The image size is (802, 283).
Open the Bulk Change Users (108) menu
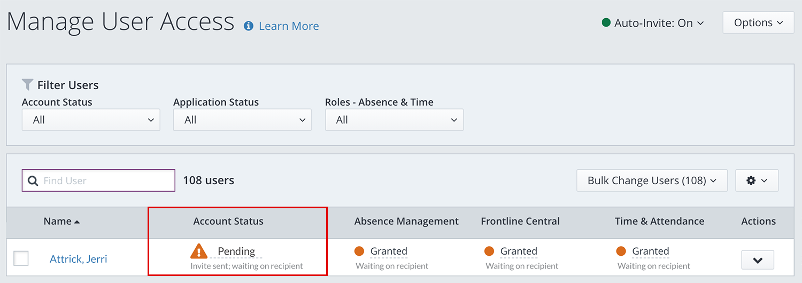click(652, 180)
